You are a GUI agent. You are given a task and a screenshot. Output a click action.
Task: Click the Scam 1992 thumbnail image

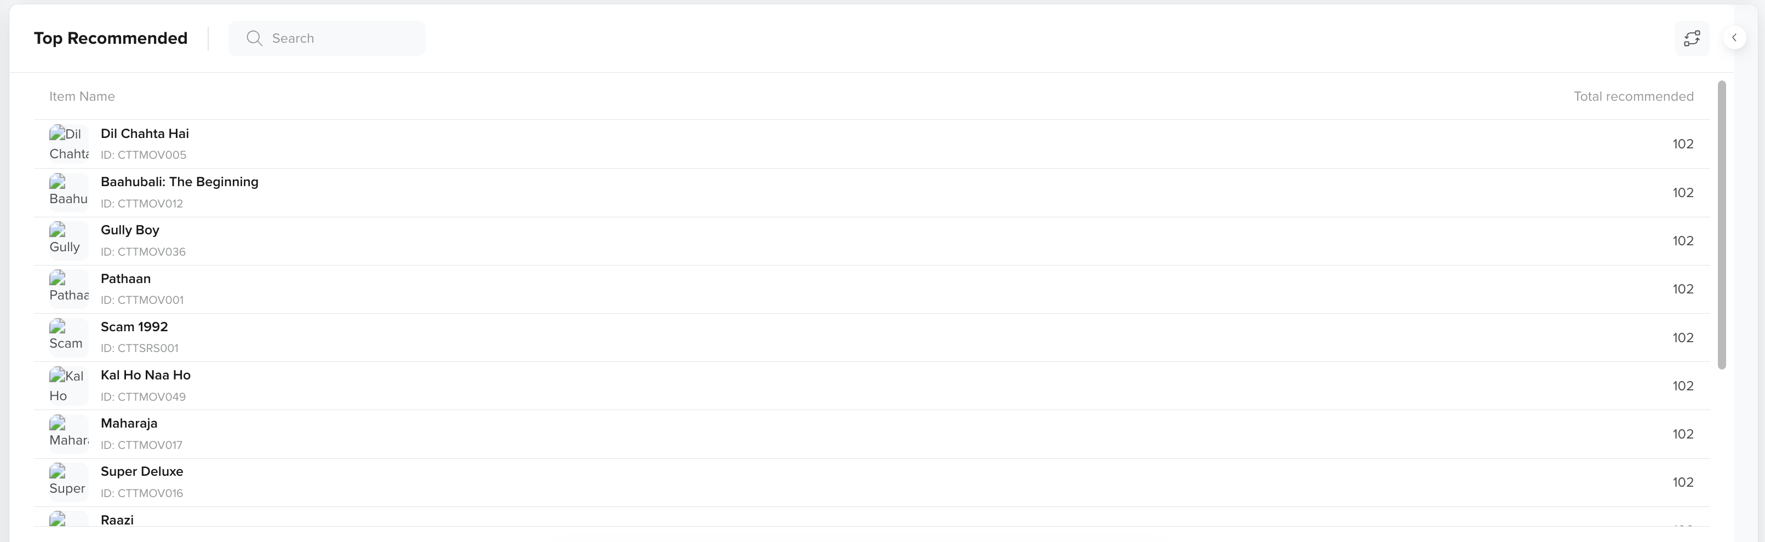68,337
